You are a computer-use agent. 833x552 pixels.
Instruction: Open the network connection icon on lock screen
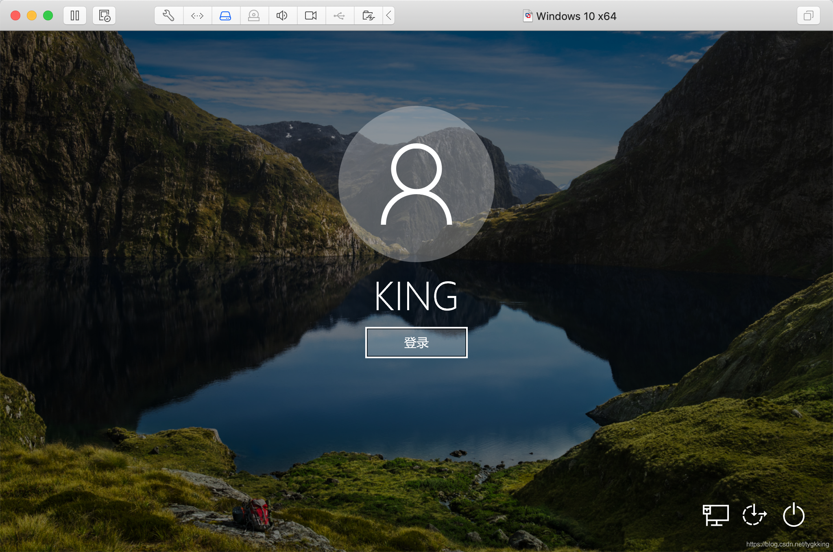pyautogui.click(x=715, y=515)
